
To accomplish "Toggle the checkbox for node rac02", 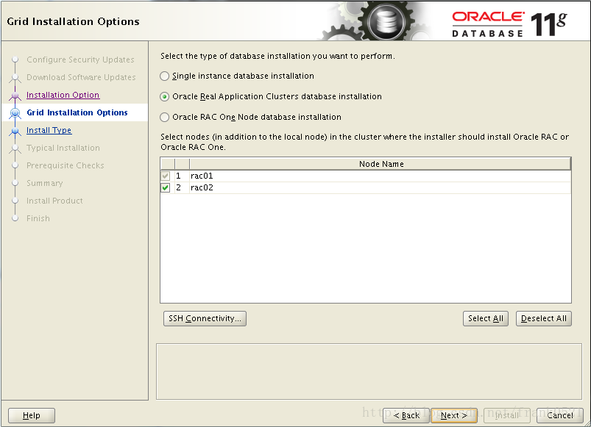I will click(x=165, y=187).
